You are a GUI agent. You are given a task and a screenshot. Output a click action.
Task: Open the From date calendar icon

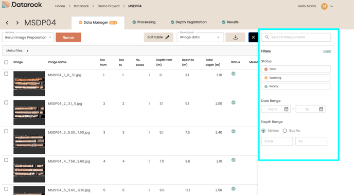(286, 109)
